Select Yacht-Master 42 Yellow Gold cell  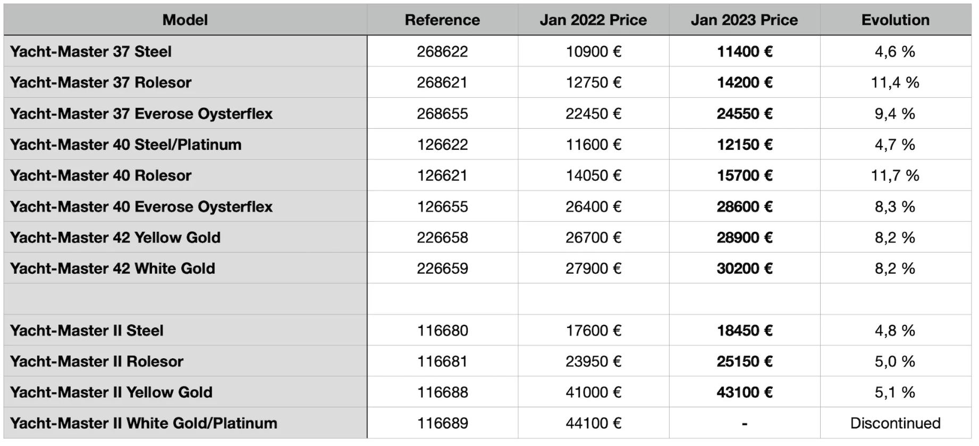pyautogui.click(x=115, y=238)
